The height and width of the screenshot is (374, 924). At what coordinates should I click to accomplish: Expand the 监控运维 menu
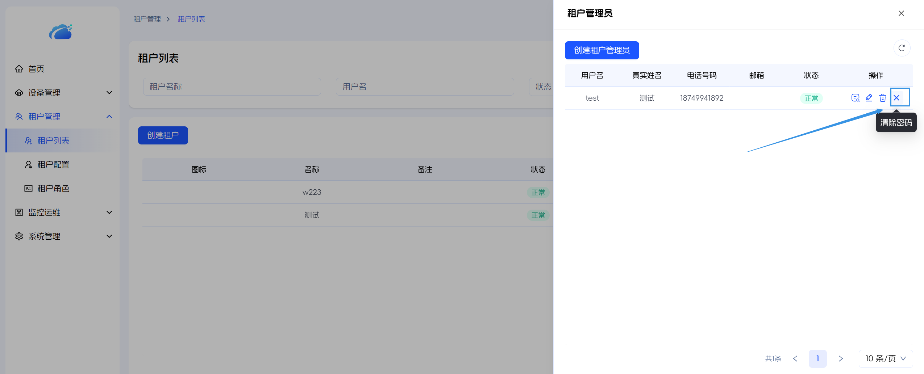point(62,212)
